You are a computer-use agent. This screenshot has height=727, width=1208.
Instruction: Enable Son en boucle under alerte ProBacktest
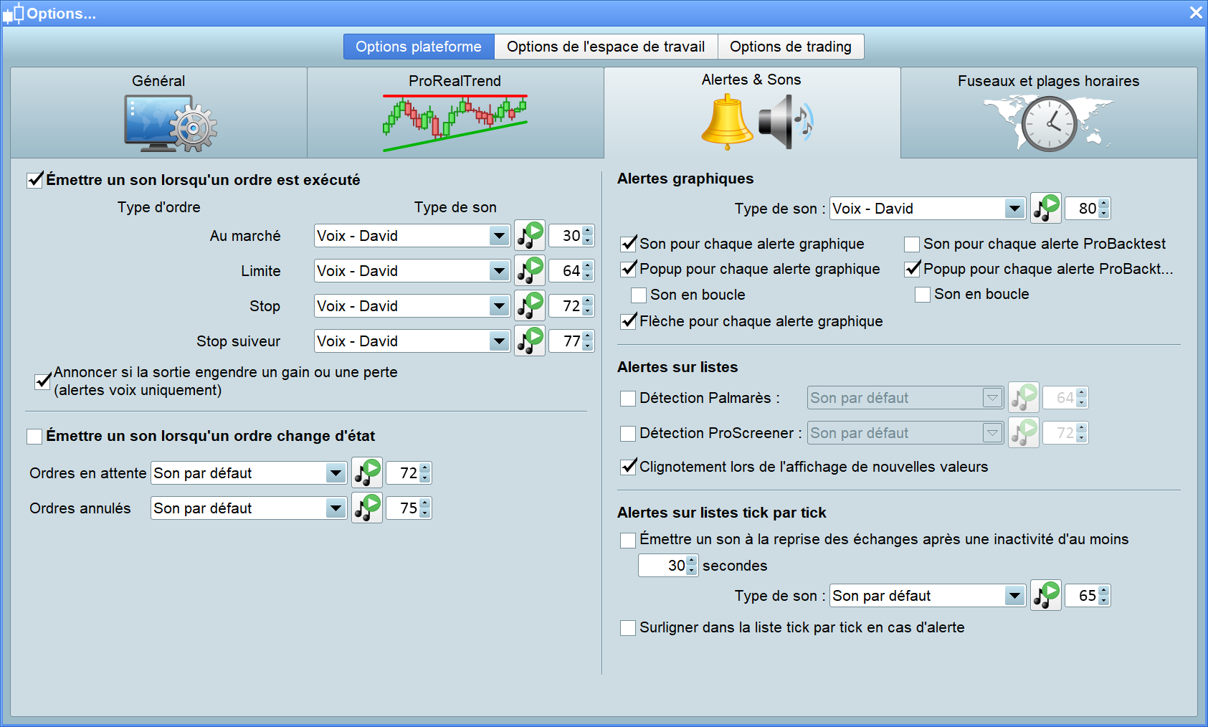[923, 294]
